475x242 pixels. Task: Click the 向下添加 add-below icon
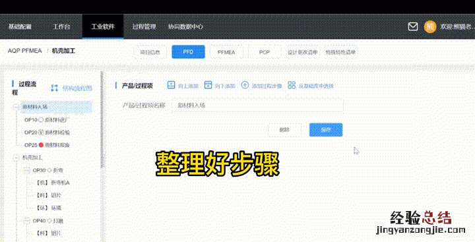208,85
